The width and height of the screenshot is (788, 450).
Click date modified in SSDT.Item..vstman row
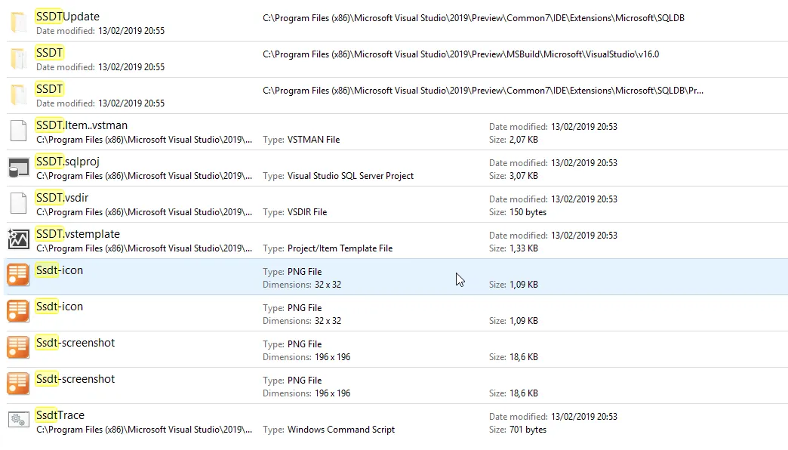[x=553, y=127]
